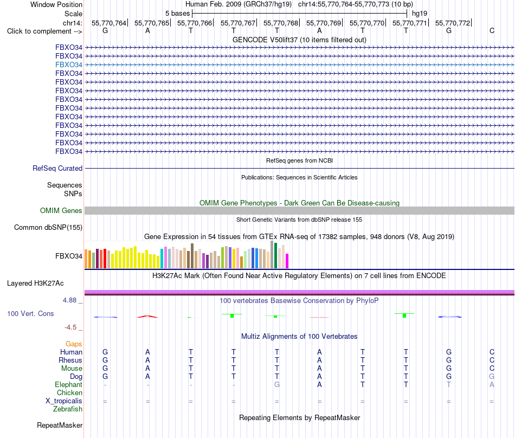Click the tall dark brown GTEx bar
The height and width of the screenshot is (438, 515).
(192, 256)
